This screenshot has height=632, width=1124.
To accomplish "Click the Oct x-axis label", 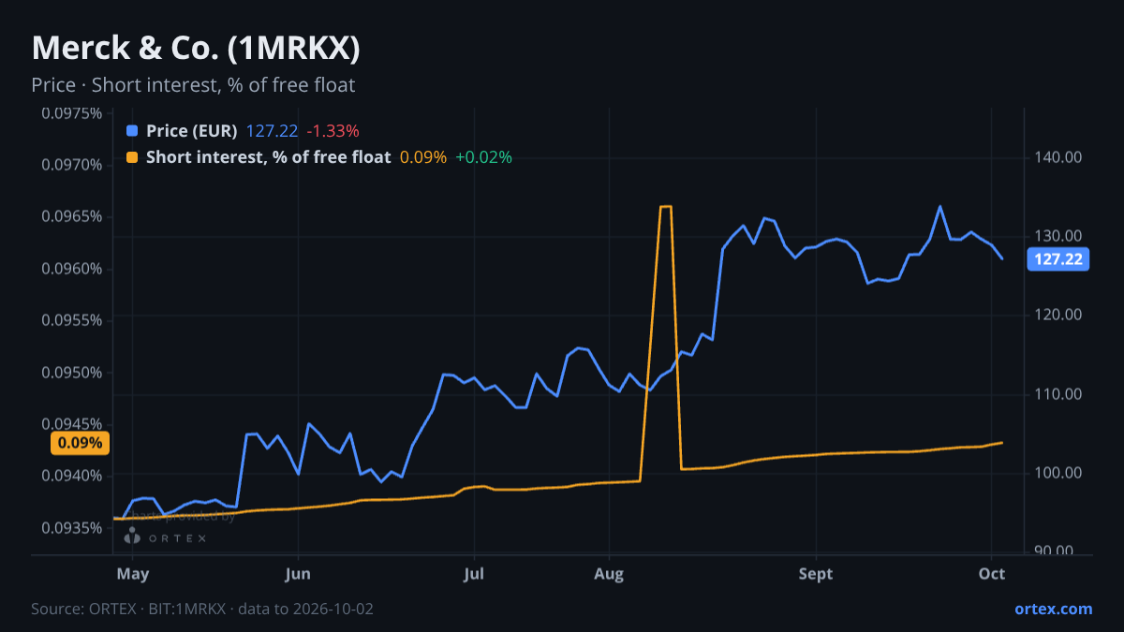I will click(991, 573).
